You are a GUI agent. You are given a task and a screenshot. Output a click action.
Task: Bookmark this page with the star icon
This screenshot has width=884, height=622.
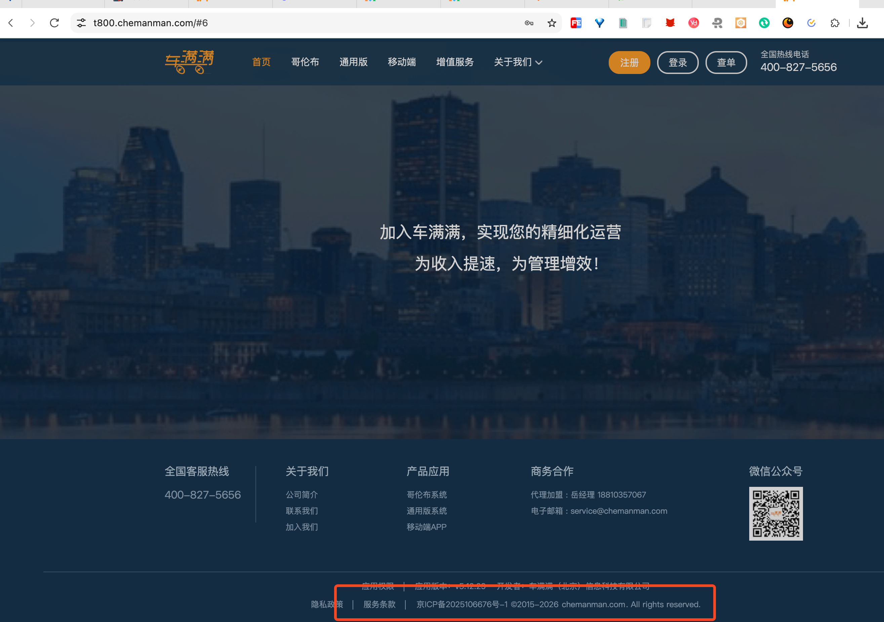(551, 23)
